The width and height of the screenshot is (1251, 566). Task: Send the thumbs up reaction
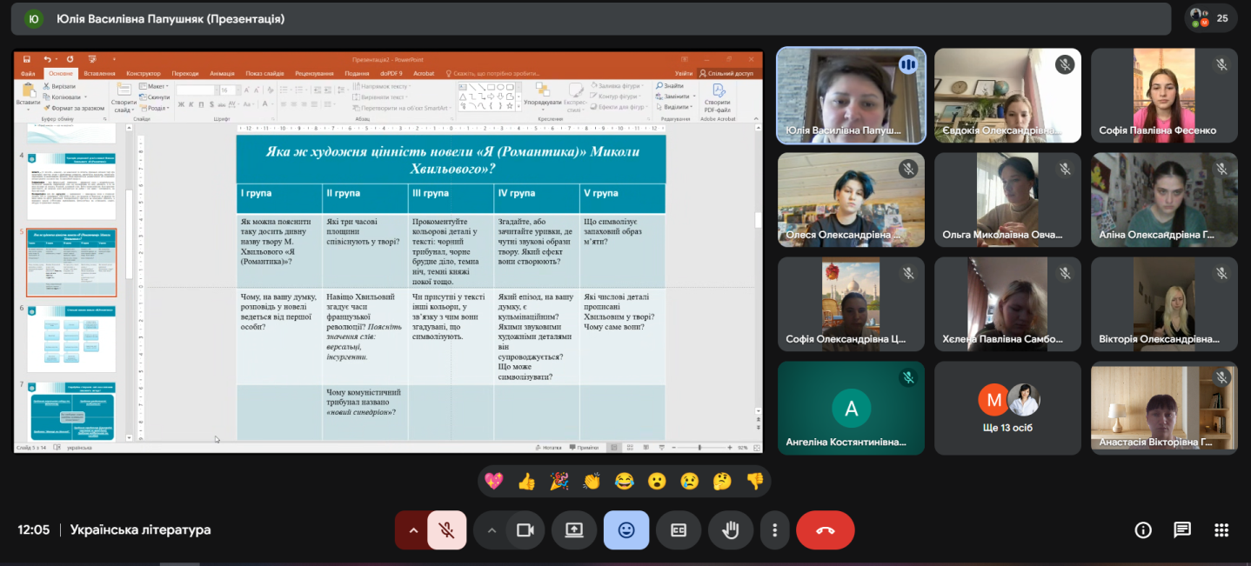526,481
